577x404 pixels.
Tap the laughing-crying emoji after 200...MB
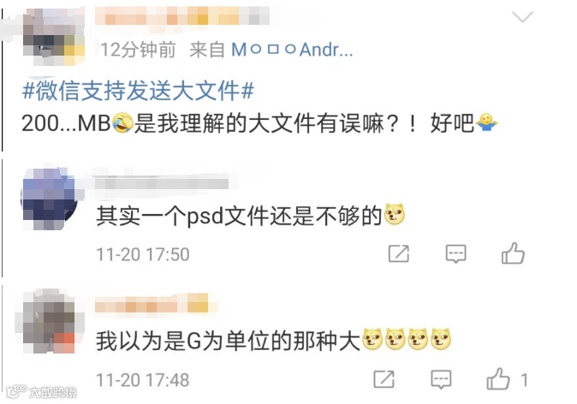(122, 123)
